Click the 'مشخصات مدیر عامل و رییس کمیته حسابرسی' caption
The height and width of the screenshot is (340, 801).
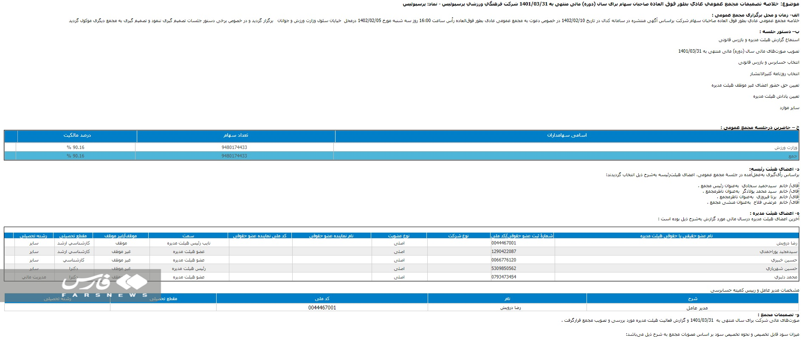[754, 290]
